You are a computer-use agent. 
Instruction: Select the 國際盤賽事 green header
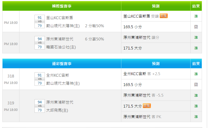tap(62, 6)
